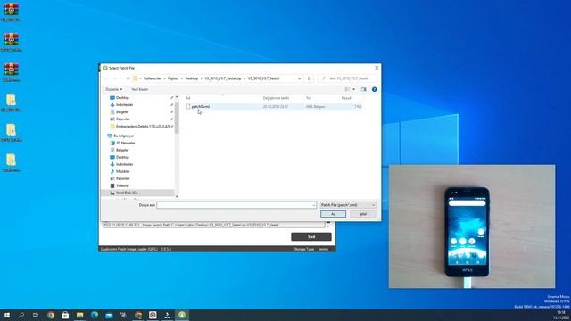Open Google Chrome from the taskbar
The height and width of the screenshot is (321, 571).
point(51,315)
